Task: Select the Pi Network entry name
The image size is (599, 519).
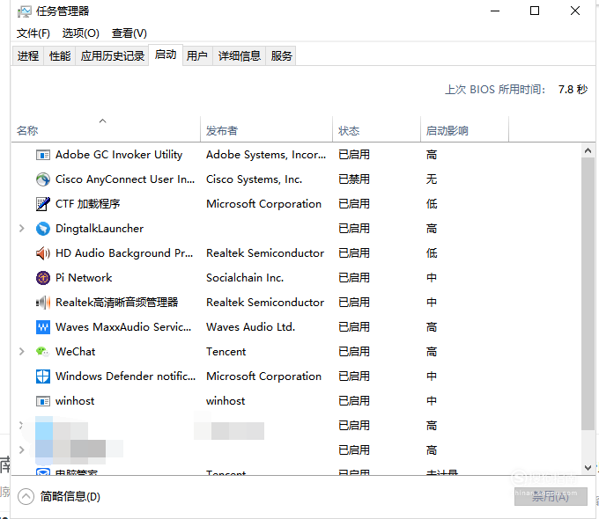Action: click(x=84, y=278)
